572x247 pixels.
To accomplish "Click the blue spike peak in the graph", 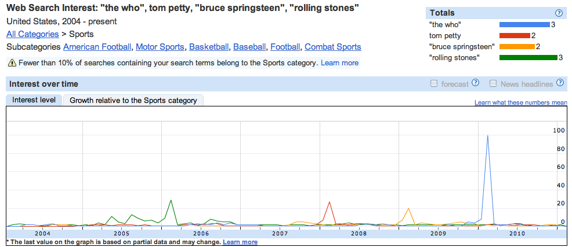I will coord(487,135).
